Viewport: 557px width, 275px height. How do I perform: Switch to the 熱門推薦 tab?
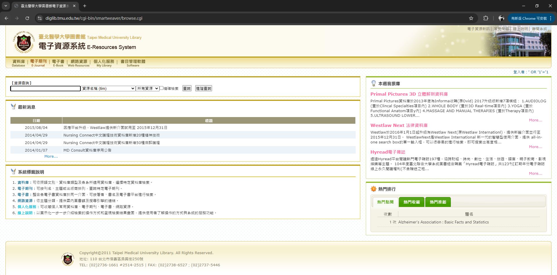[x=438, y=202]
